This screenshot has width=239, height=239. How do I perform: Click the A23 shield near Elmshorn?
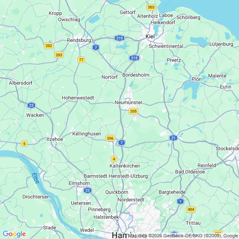point(88,190)
